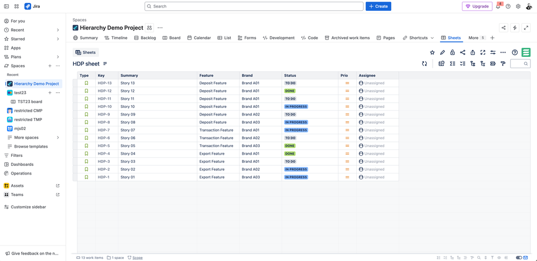Image resolution: width=537 pixels, height=261 pixels.
Task: Star the HDP sheet as favorite
Action: pyautogui.click(x=432, y=52)
